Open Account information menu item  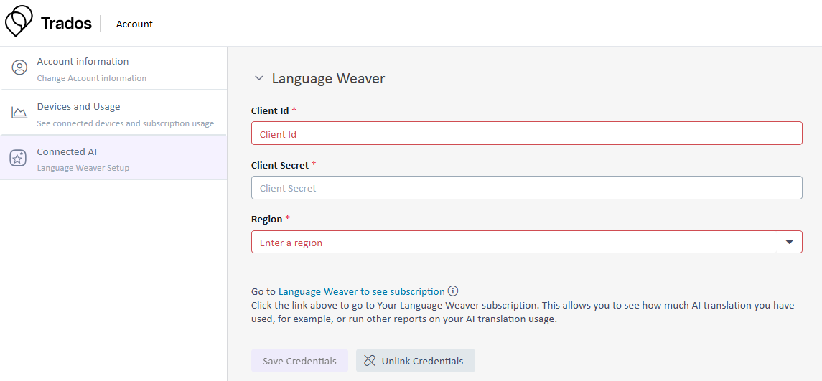[x=113, y=68]
